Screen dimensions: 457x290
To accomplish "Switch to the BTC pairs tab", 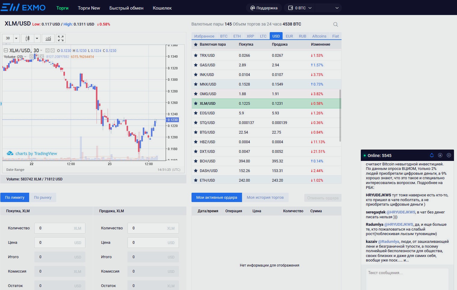I will (224, 36).
